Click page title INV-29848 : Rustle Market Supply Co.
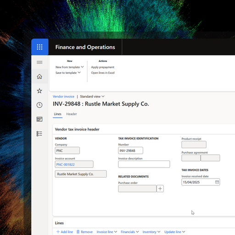Image resolution: width=235 pixels, height=235 pixels. point(101,104)
